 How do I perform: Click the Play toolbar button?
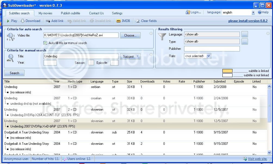[x=12, y=21]
